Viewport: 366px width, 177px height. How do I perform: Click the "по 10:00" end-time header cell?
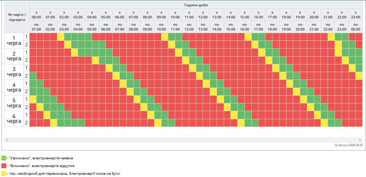coord(161,27)
